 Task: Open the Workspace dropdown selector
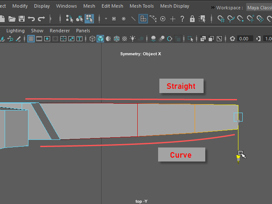(x=259, y=7)
